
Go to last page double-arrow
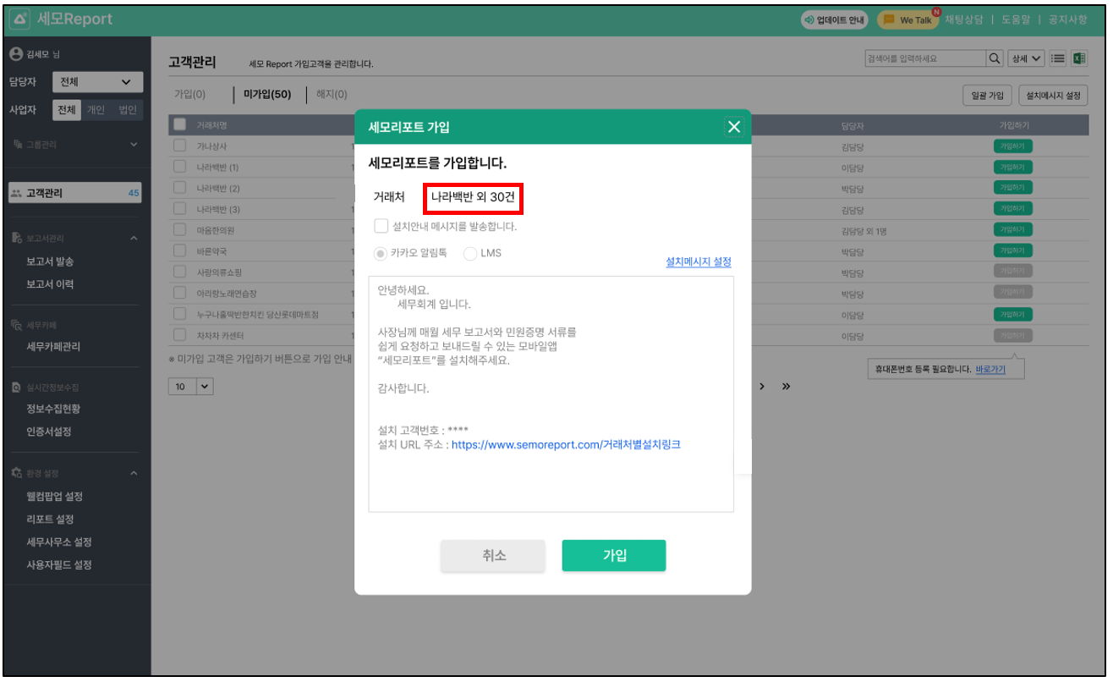(x=786, y=386)
